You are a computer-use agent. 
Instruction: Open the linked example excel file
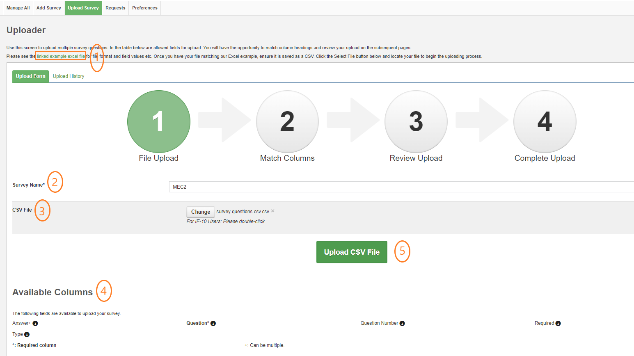click(61, 56)
